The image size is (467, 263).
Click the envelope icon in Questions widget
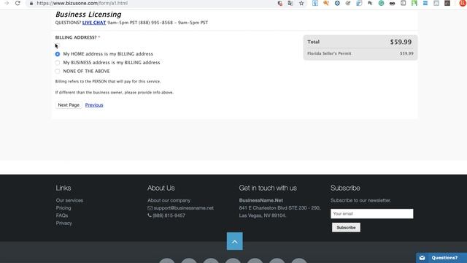pos(422,258)
